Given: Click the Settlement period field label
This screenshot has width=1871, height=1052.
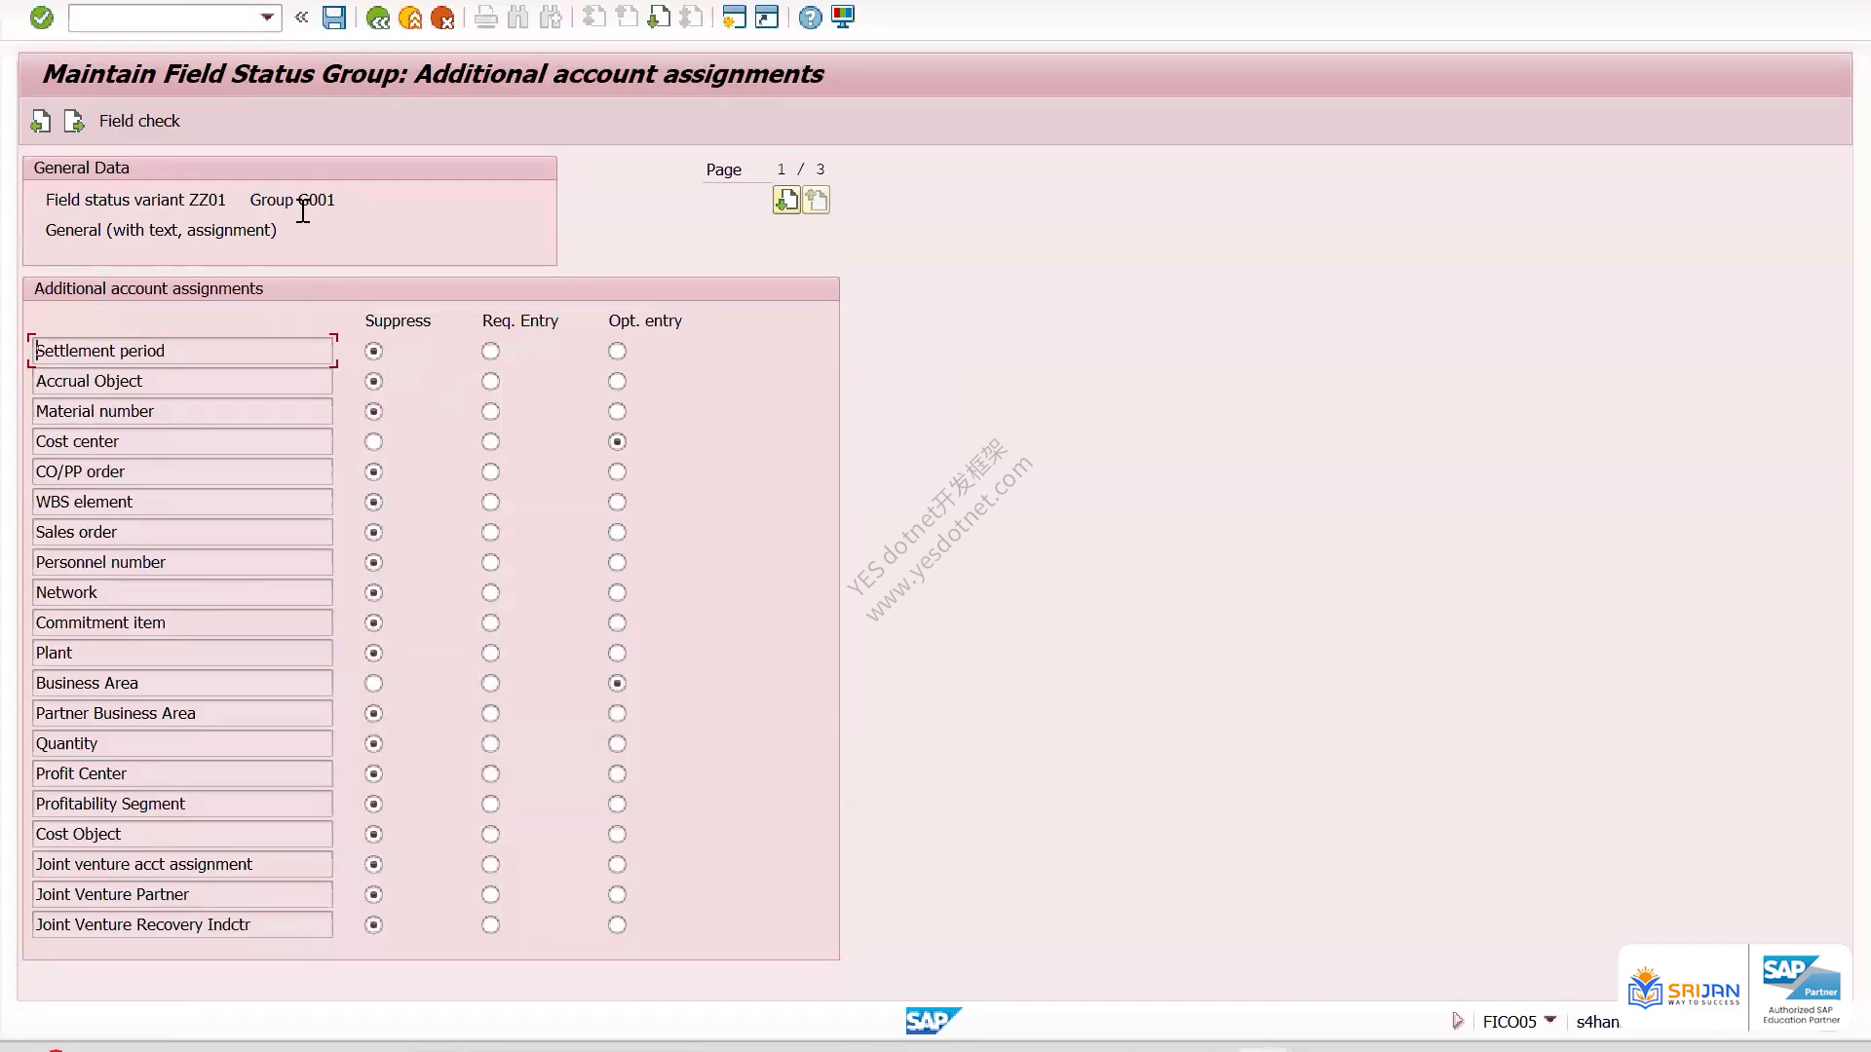Looking at the screenshot, I should point(182,351).
